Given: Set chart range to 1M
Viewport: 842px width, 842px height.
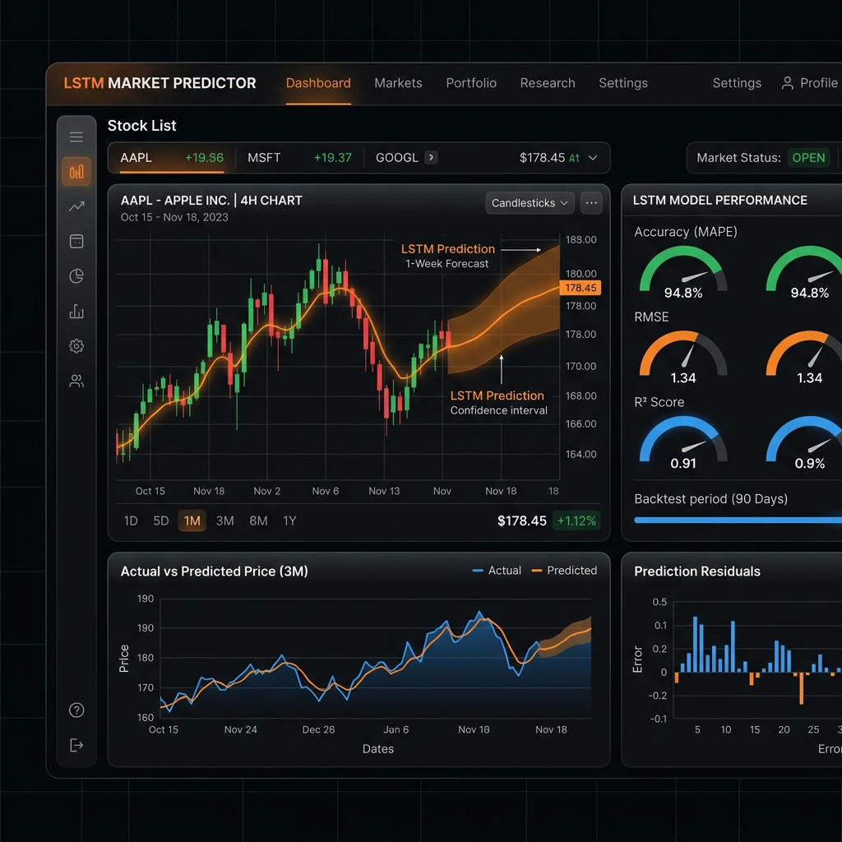Looking at the screenshot, I should pos(192,520).
